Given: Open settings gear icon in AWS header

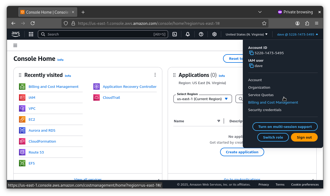Looking at the screenshot, I should click(214, 34).
